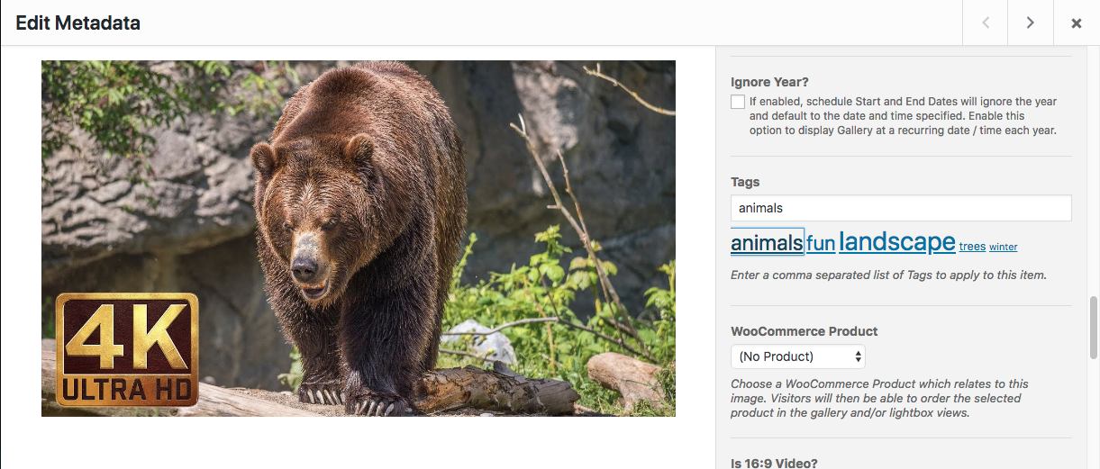Add the 'fun' tag

point(821,244)
